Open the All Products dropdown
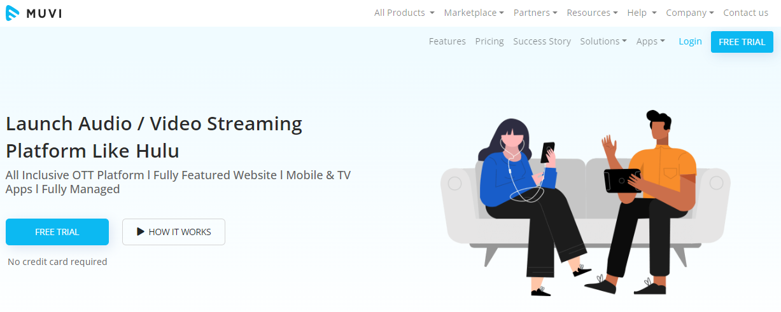 [x=404, y=13]
